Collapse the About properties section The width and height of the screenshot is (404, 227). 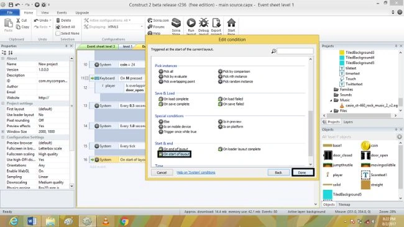(3, 58)
